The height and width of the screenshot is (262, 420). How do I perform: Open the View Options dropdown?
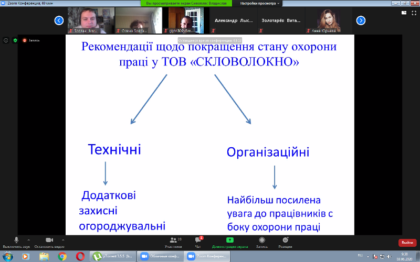pos(259,3)
